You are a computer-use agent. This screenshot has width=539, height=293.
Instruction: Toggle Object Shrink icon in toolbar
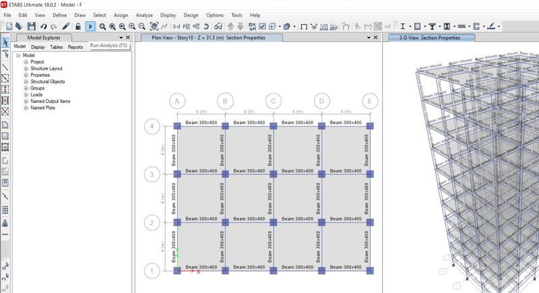(x=252, y=26)
